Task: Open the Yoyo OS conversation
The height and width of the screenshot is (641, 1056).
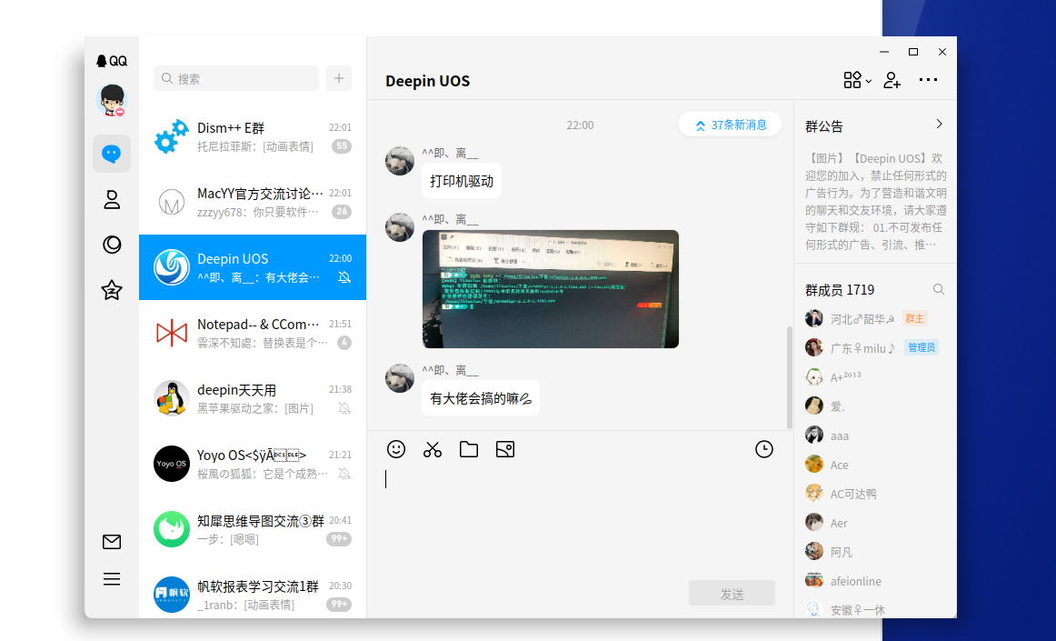Action: tap(253, 464)
